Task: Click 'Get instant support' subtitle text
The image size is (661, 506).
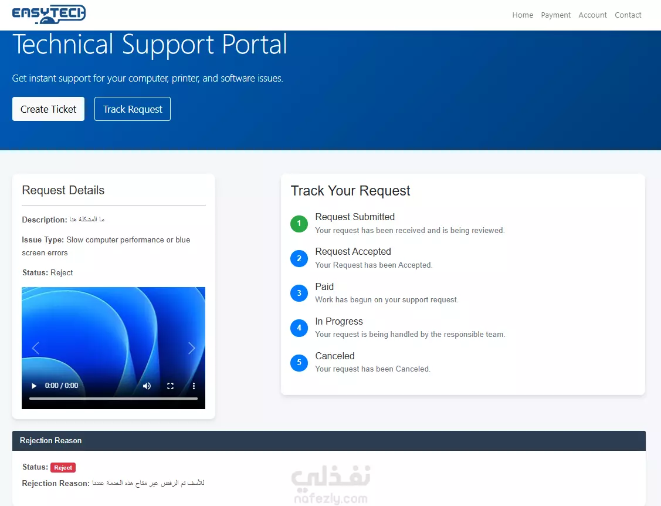Action: coord(148,78)
